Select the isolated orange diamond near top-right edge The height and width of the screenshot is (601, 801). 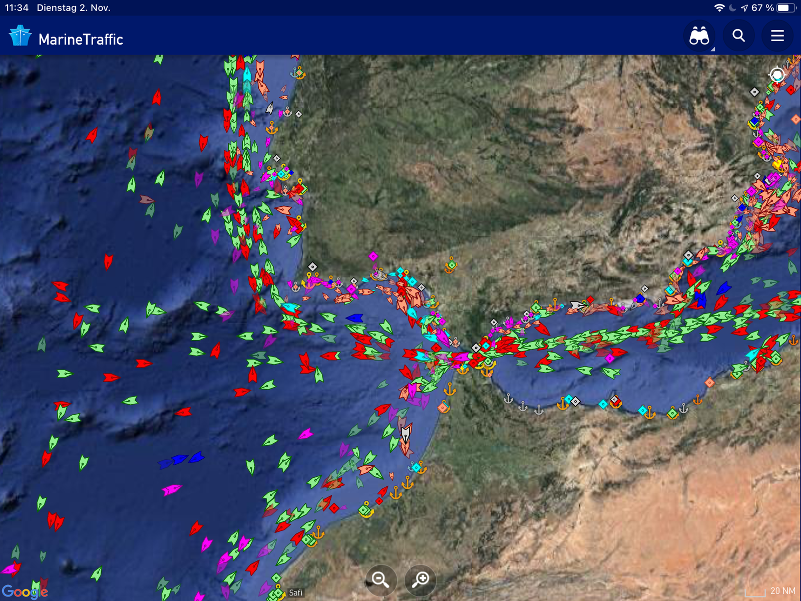795,119
